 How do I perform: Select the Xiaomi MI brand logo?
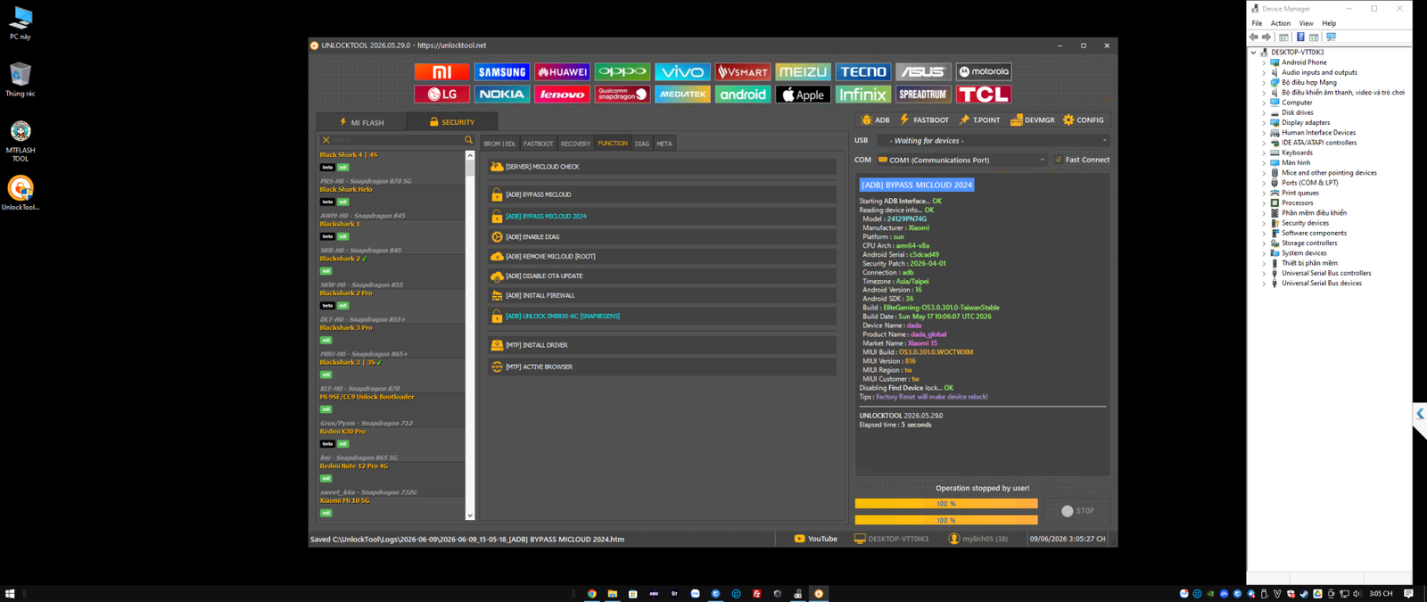(441, 71)
